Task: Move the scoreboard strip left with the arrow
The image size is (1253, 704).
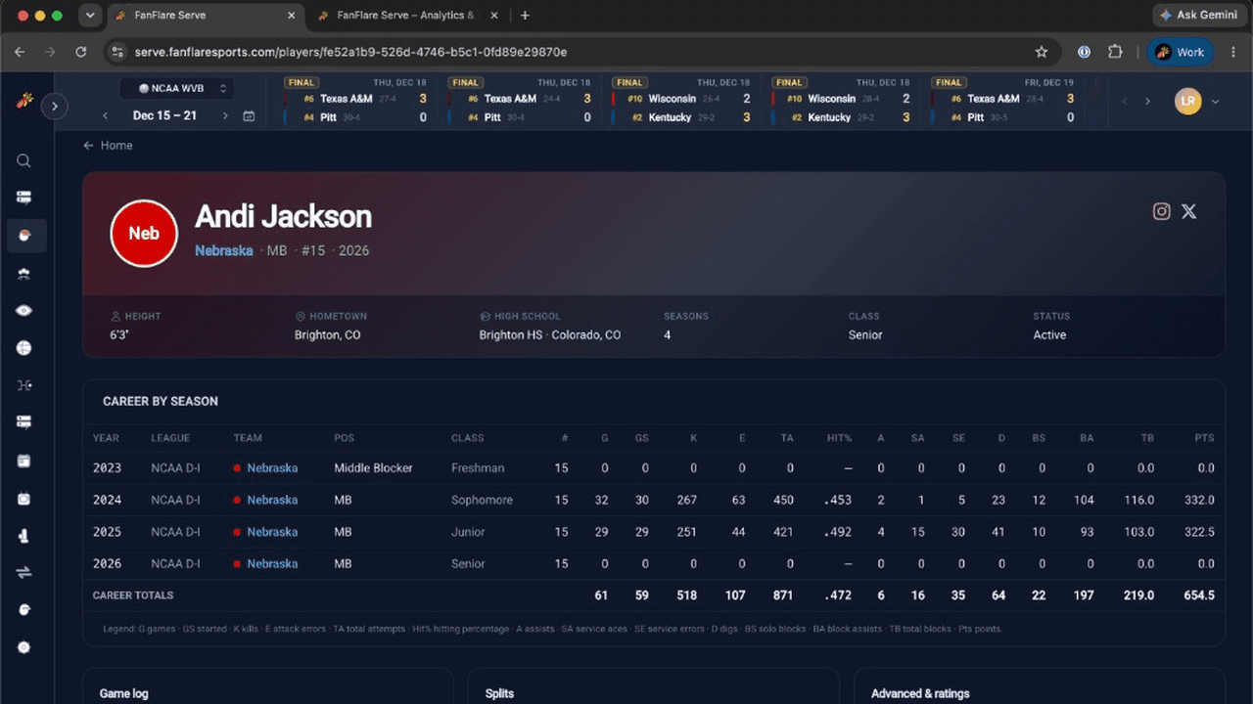Action: (x=1124, y=102)
